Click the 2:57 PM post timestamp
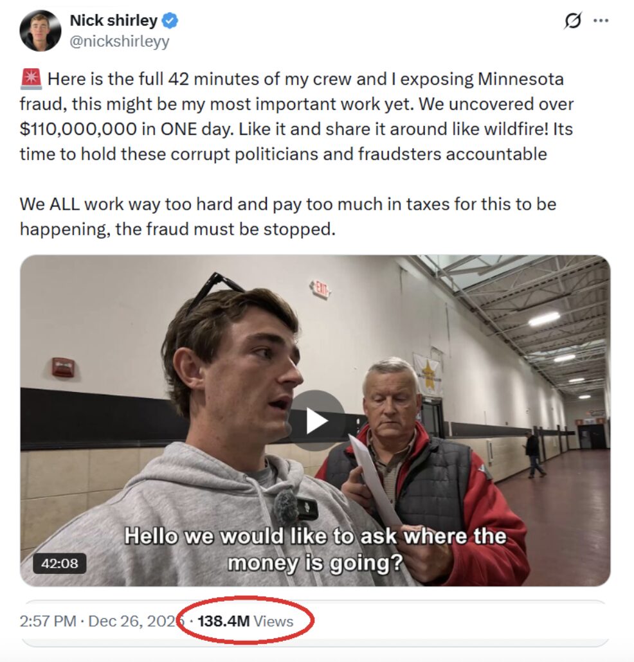The width and height of the screenshot is (634, 662). click(48, 622)
